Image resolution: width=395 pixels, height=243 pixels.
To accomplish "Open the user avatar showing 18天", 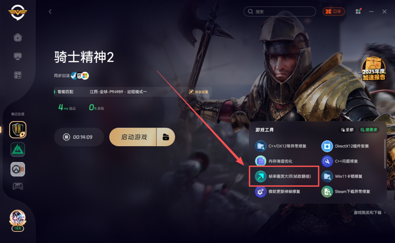I will pos(18,221).
